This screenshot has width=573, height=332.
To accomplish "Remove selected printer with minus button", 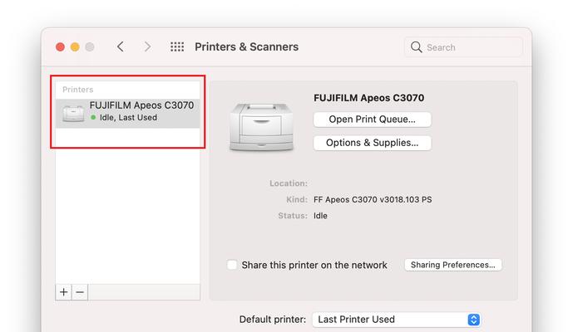I will pos(80,292).
